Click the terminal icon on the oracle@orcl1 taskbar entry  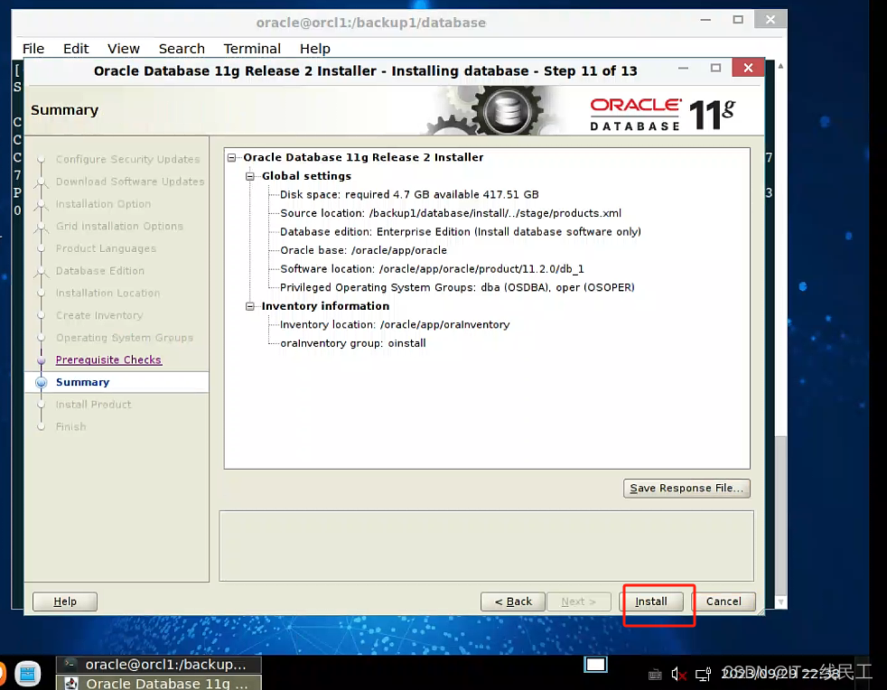[x=70, y=666]
